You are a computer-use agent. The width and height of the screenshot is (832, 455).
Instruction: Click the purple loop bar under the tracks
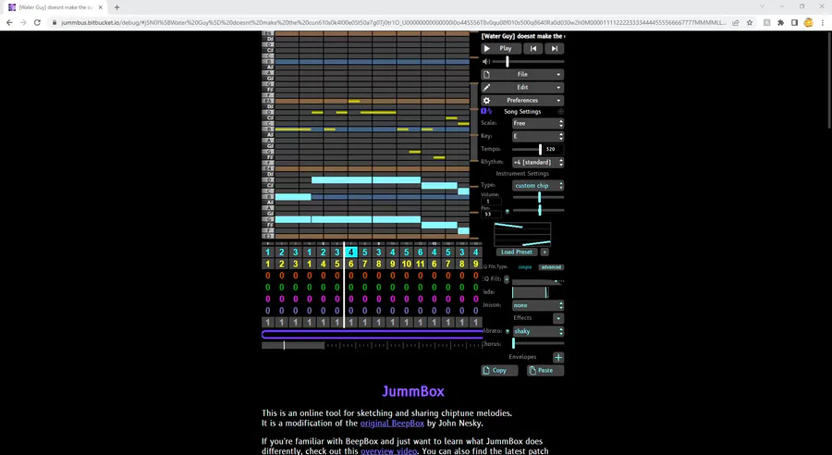(372, 334)
